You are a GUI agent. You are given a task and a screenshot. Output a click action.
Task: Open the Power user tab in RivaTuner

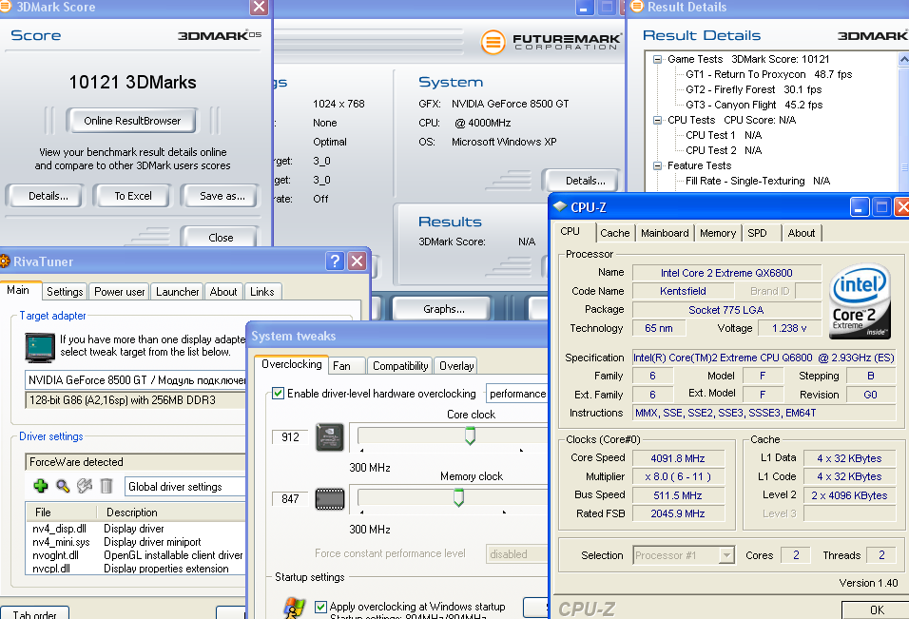120,292
